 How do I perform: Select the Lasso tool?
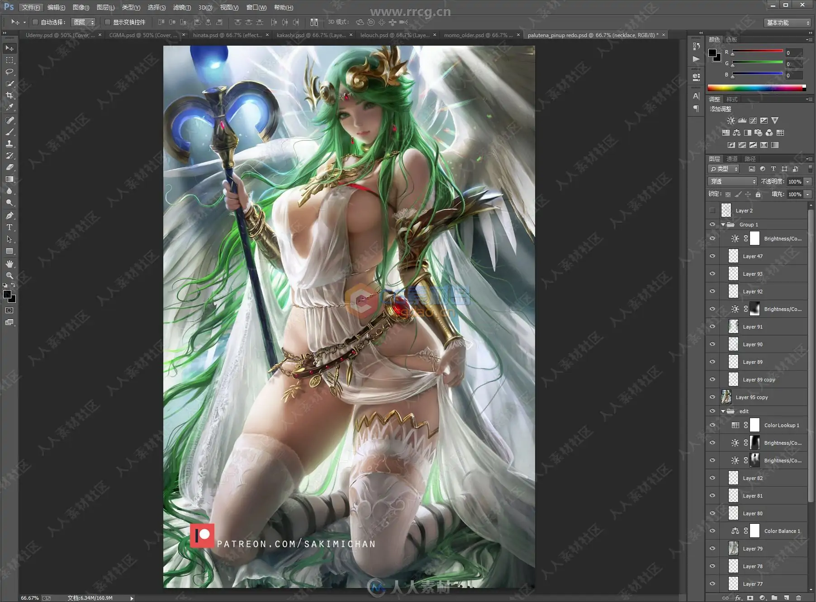(9, 71)
